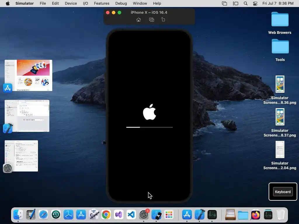The image size is (299, 224).
Task: Open Finder from the Dock
Action: pos(18,215)
